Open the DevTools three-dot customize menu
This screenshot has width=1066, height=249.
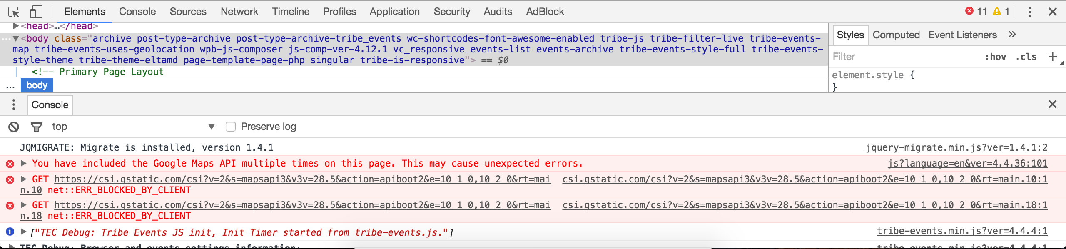point(1029,12)
